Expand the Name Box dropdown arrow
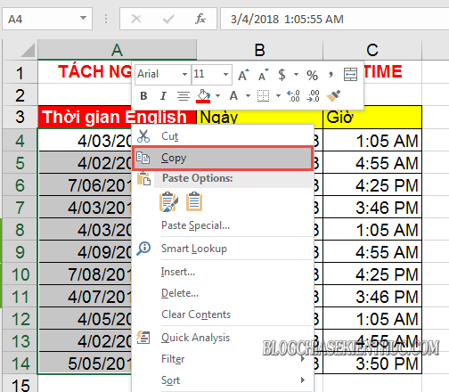The width and height of the screenshot is (449, 392). 84,19
